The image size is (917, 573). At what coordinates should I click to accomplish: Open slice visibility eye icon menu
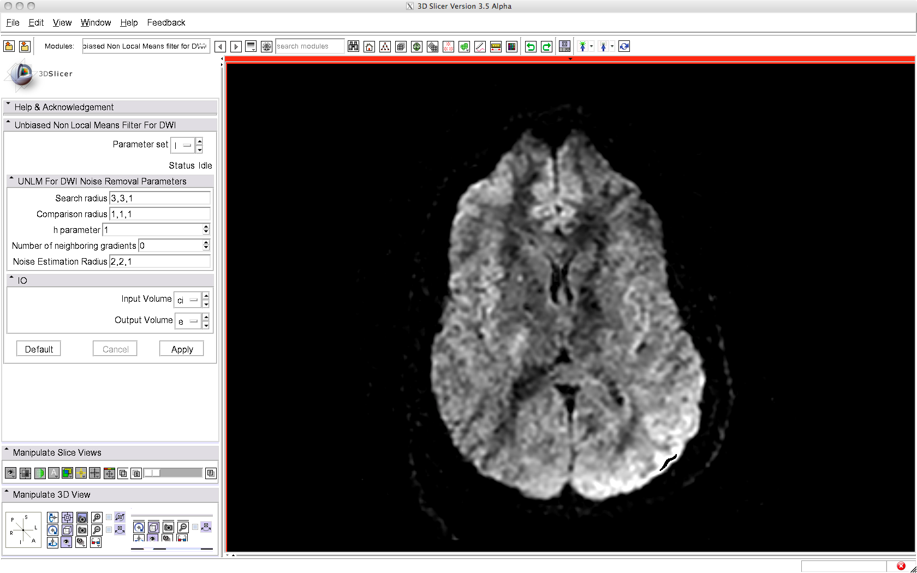pyautogui.click(x=10, y=473)
